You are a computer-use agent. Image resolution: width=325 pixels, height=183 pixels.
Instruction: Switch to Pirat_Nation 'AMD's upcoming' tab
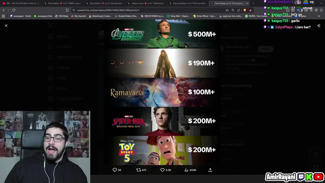[x=62, y=3]
